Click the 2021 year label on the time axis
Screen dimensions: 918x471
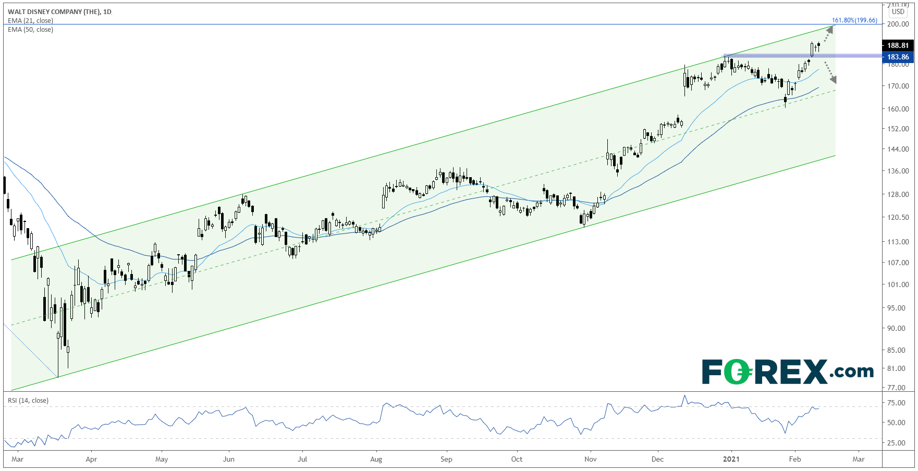(x=731, y=459)
